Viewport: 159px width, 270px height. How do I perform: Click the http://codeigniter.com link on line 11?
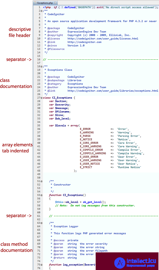point(84,42)
